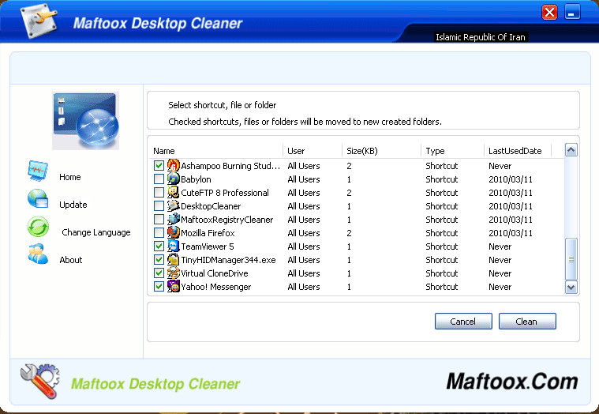Minimize the Maftoox Desktop Cleaner window
This screenshot has height=414, width=599.
[572, 12]
